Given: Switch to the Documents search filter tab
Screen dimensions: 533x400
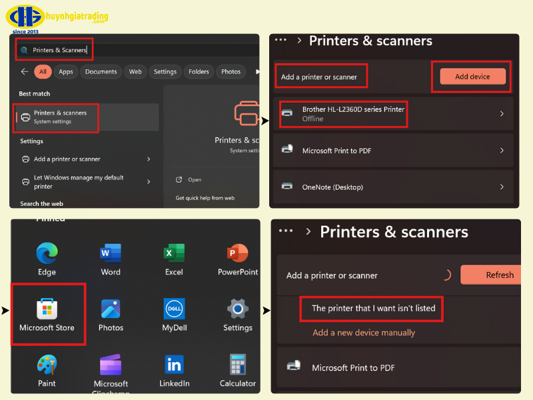Looking at the screenshot, I should [101, 72].
